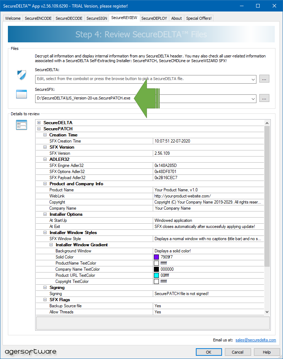This screenshot has height=359, width=283.
Task: Click the empty description box below details
Action: 153,323
